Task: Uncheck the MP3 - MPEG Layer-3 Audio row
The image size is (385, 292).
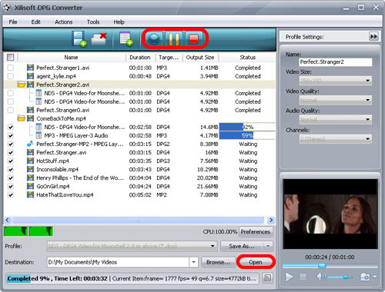Action: click(11, 135)
